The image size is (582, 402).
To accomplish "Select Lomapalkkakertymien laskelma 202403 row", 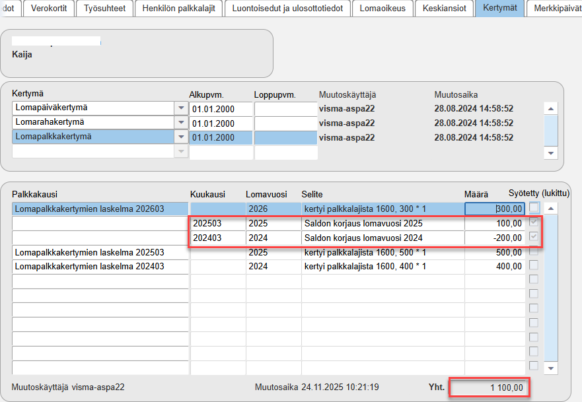I will pyautogui.click(x=100, y=267).
